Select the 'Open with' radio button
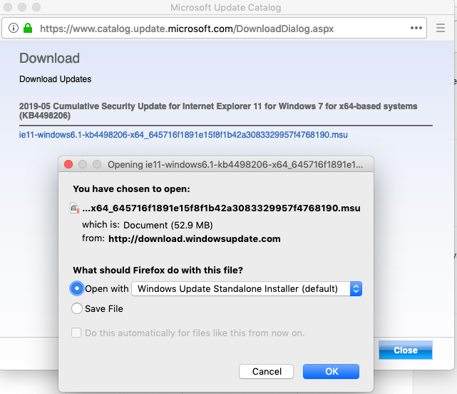457x394 pixels. click(x=77, y=288)
